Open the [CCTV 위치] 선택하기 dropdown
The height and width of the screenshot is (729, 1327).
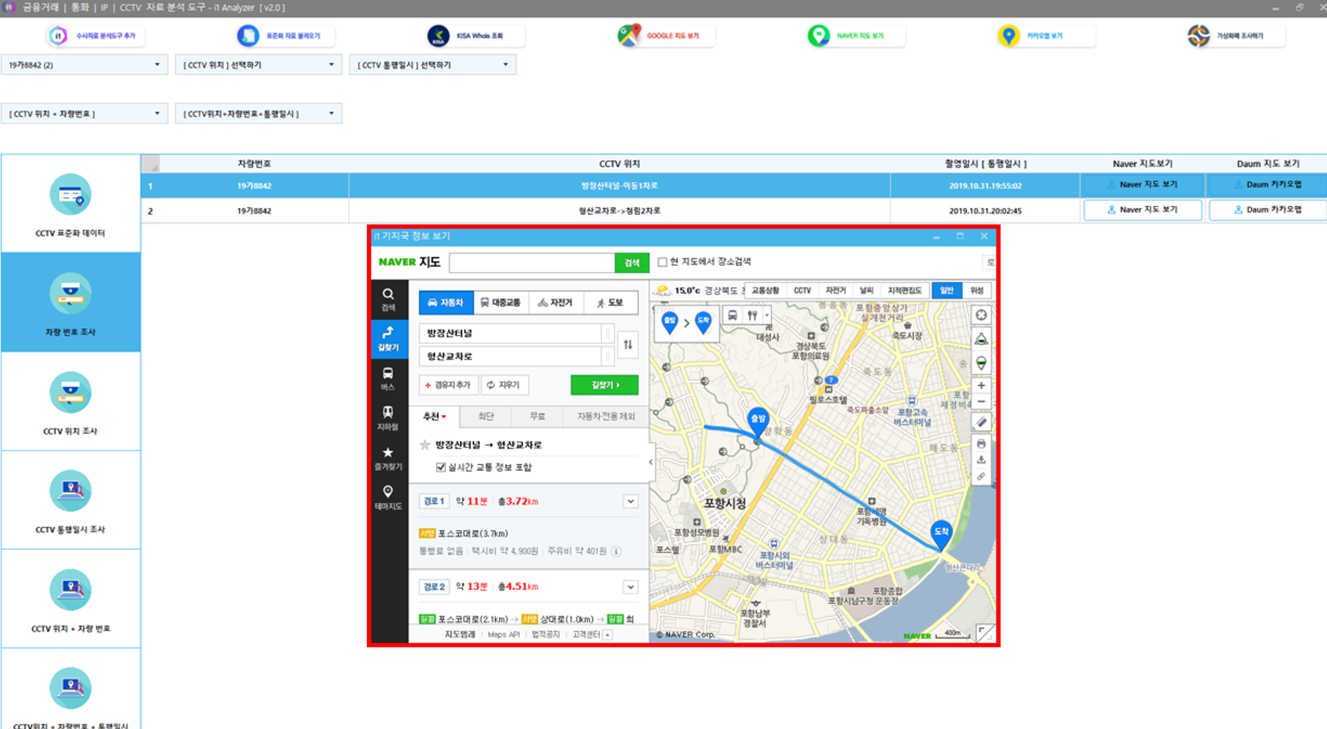258,65
